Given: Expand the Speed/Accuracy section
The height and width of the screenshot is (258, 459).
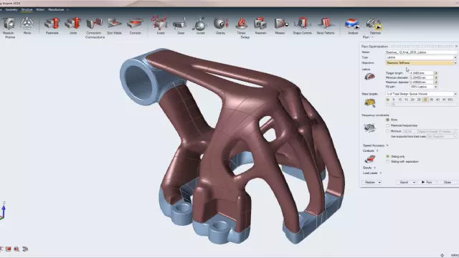Looking at the screenshot, I should point(387,145).
